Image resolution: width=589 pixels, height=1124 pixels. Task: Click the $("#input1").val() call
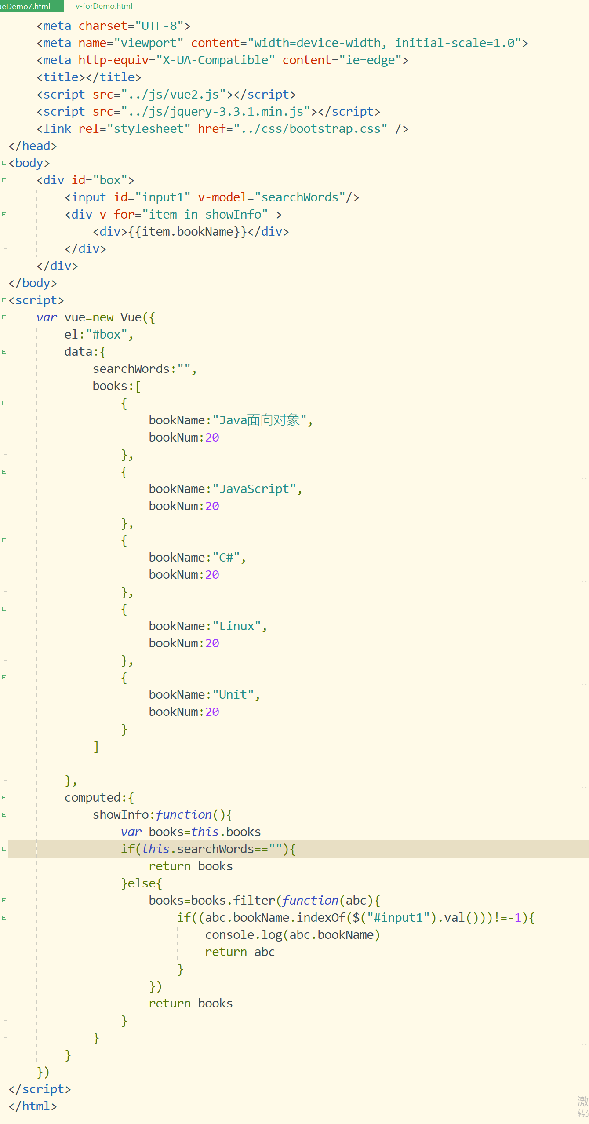tap(416, 917)
